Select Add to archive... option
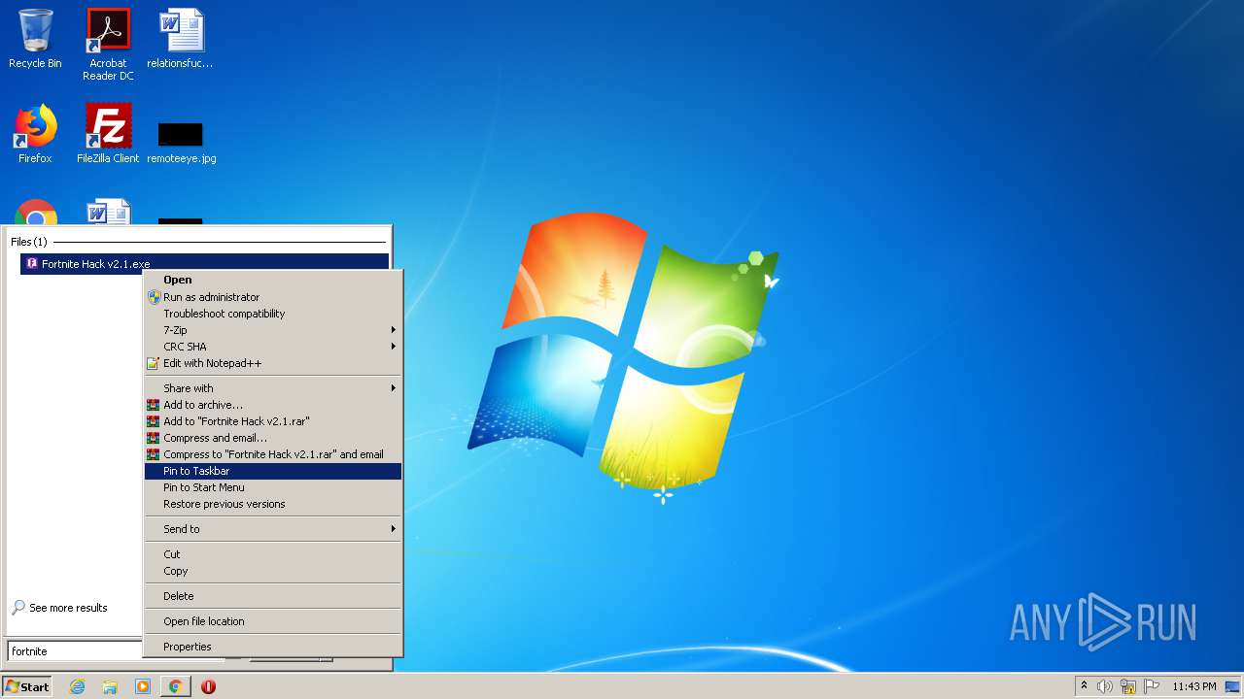Screen dimensions: 1244x699 [x=273, y=405]
